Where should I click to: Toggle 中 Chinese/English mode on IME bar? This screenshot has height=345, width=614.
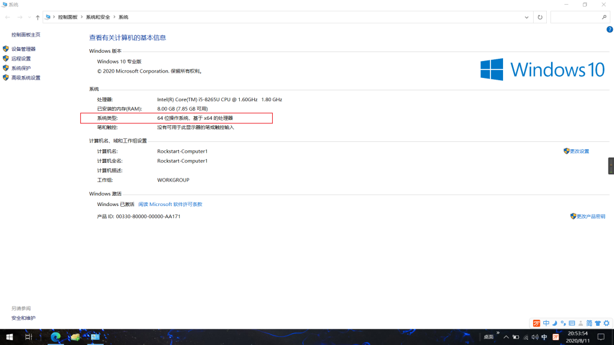pos(546,323)
